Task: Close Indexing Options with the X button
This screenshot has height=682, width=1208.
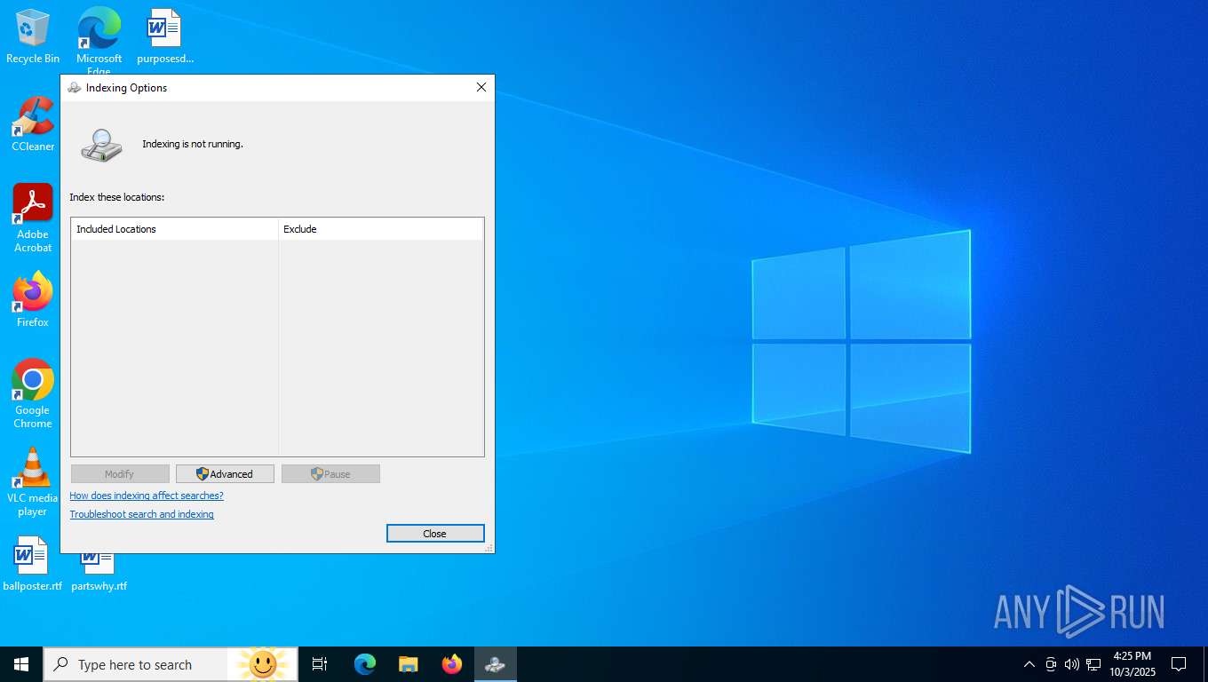Action: point(481,87)
